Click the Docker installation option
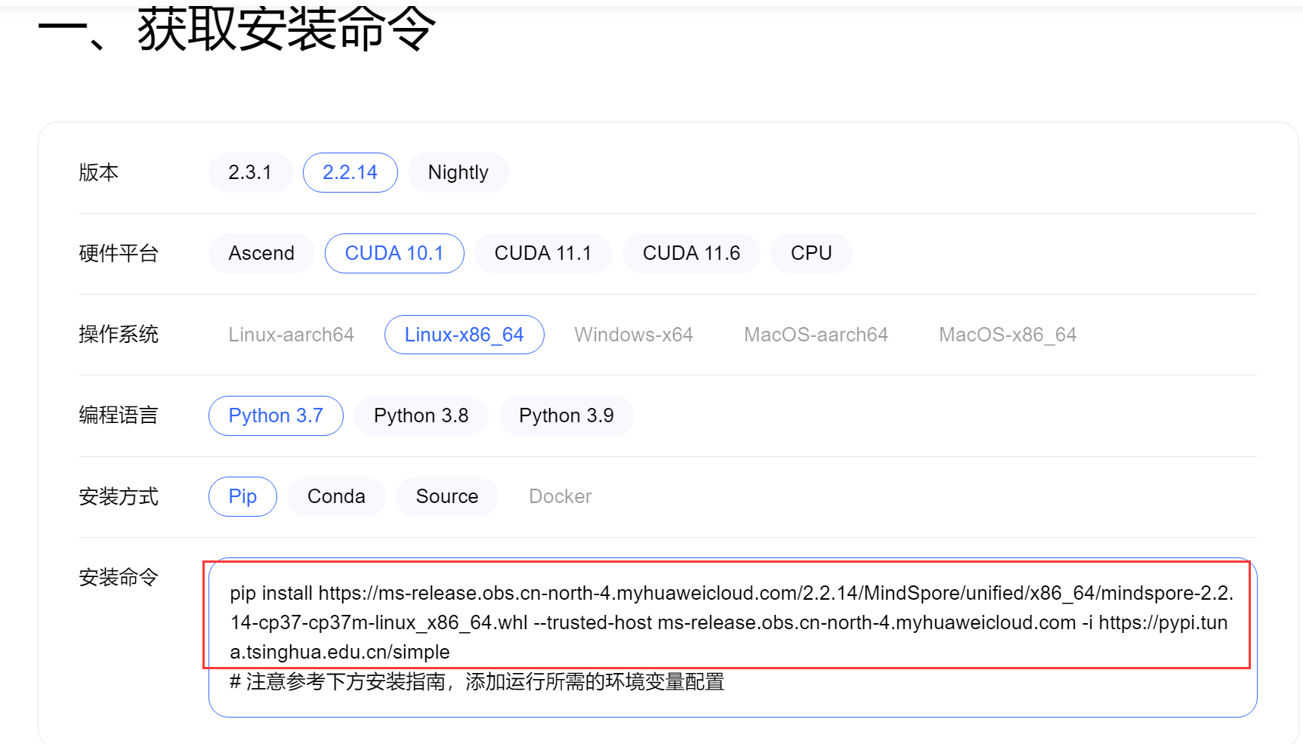Screen dimensions: 1303x744 coord(560,496)
